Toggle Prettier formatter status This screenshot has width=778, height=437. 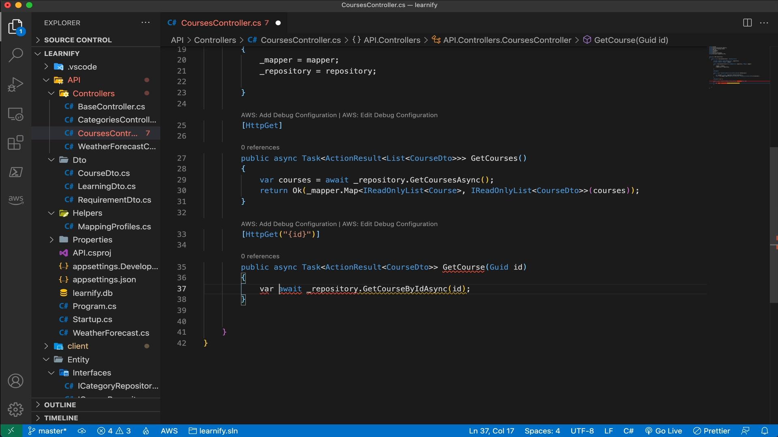click(x=712, y=431)
